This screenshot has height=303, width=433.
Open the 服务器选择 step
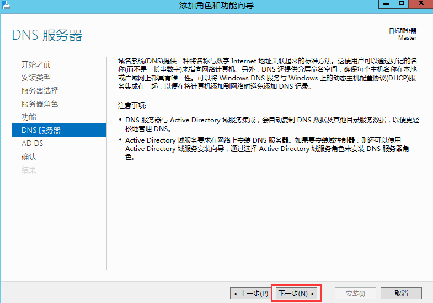[40, 91]
